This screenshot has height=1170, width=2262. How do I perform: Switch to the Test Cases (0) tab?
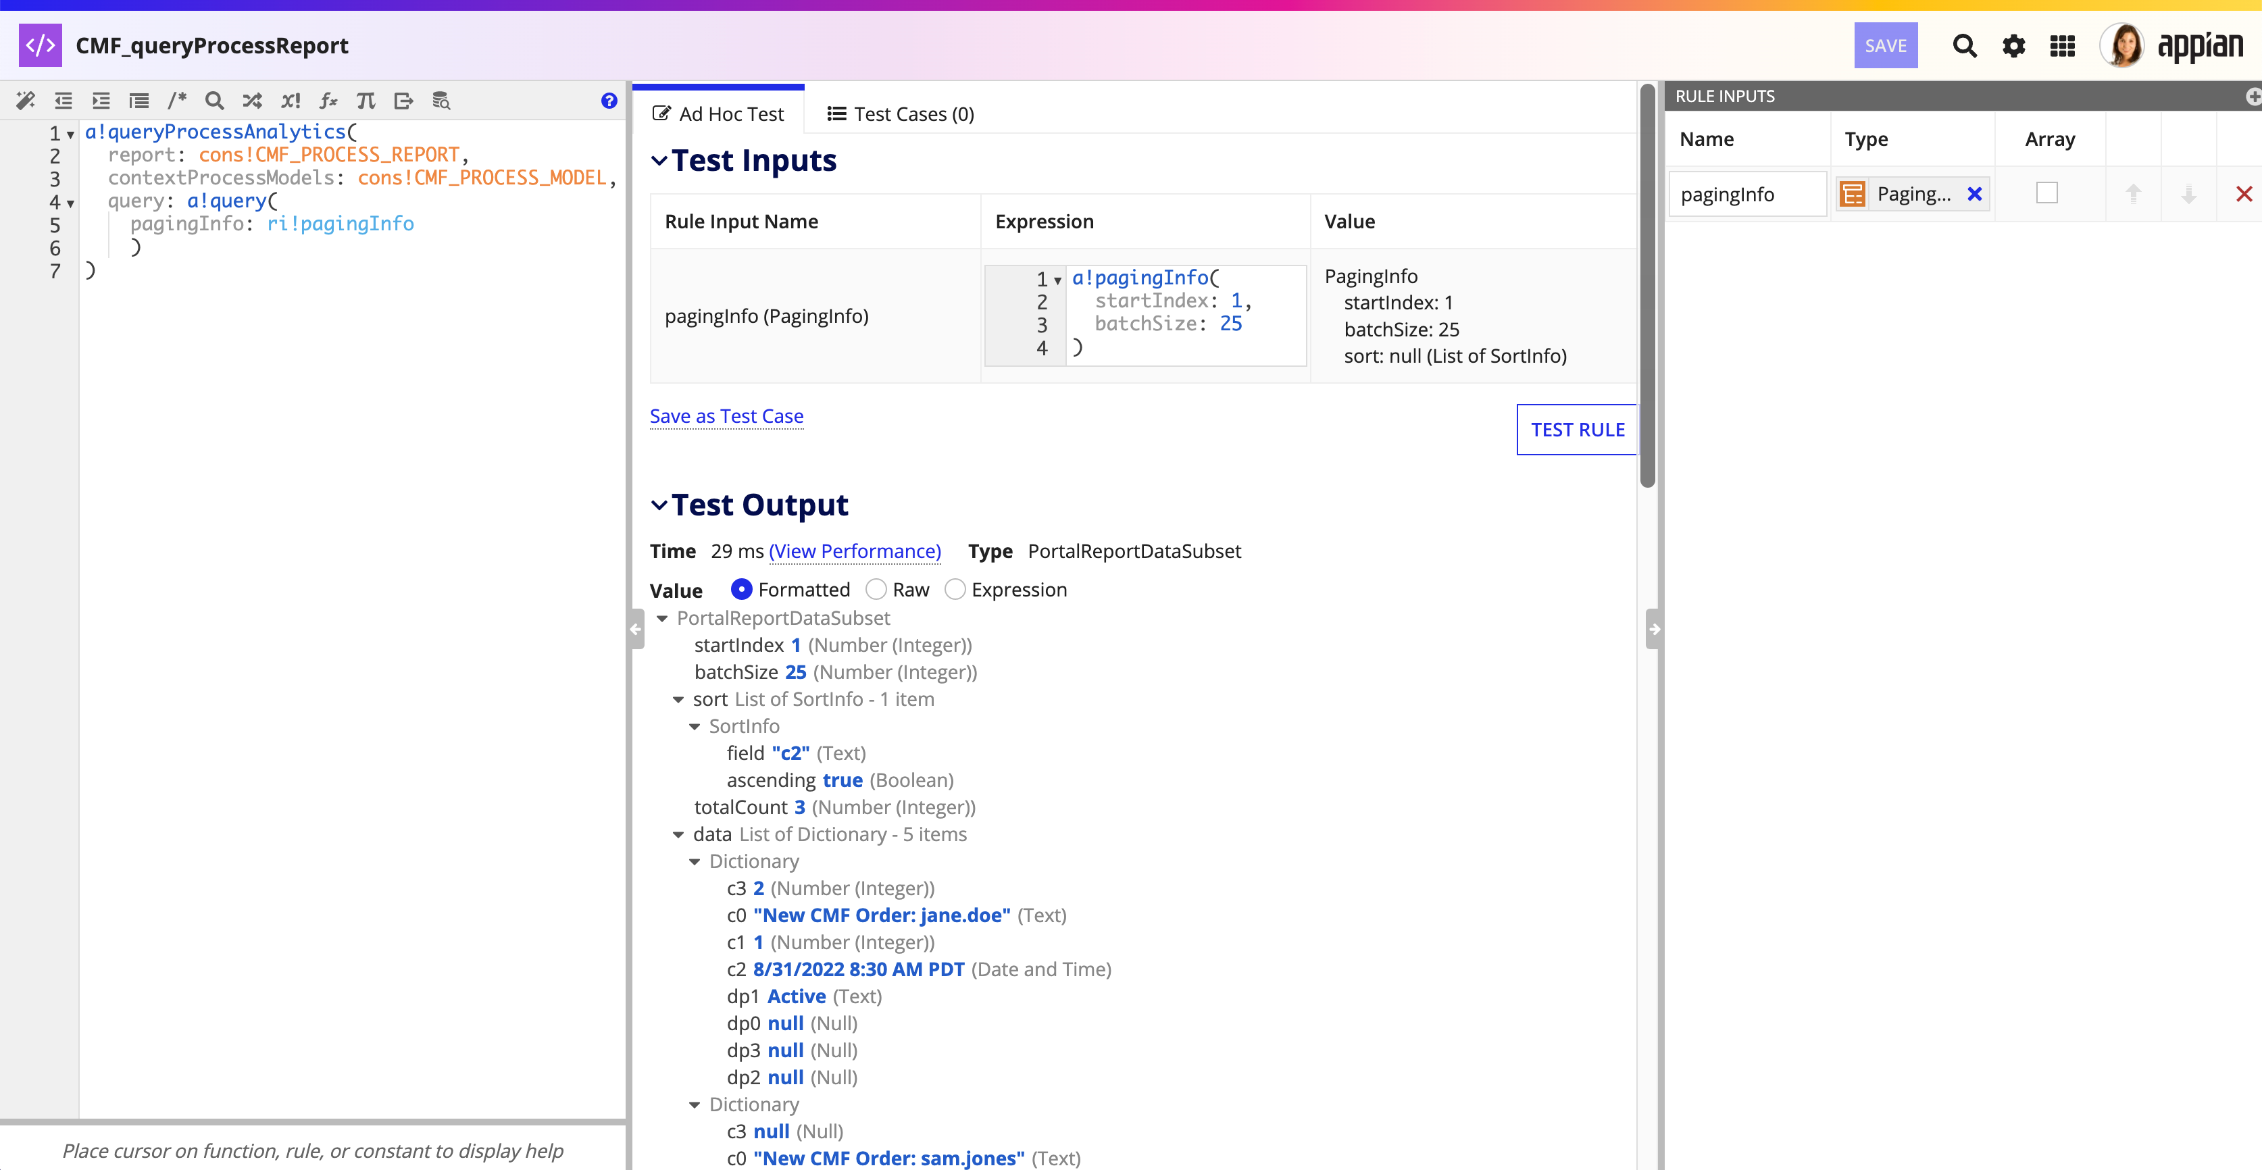point(900,114)
